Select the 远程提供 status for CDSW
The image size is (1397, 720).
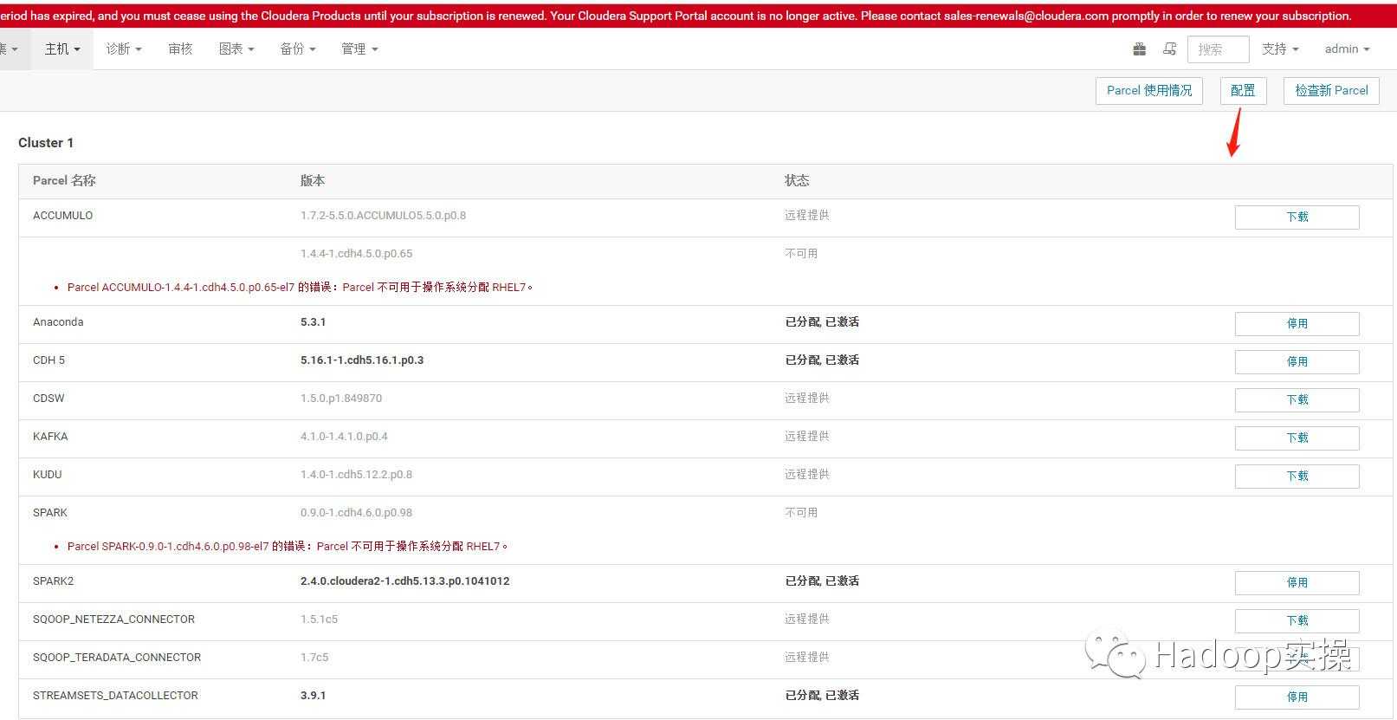coord(807,398)
